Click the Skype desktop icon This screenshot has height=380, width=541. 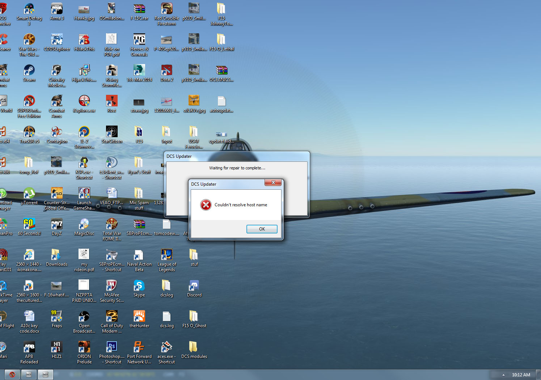(x=139, y=289)
